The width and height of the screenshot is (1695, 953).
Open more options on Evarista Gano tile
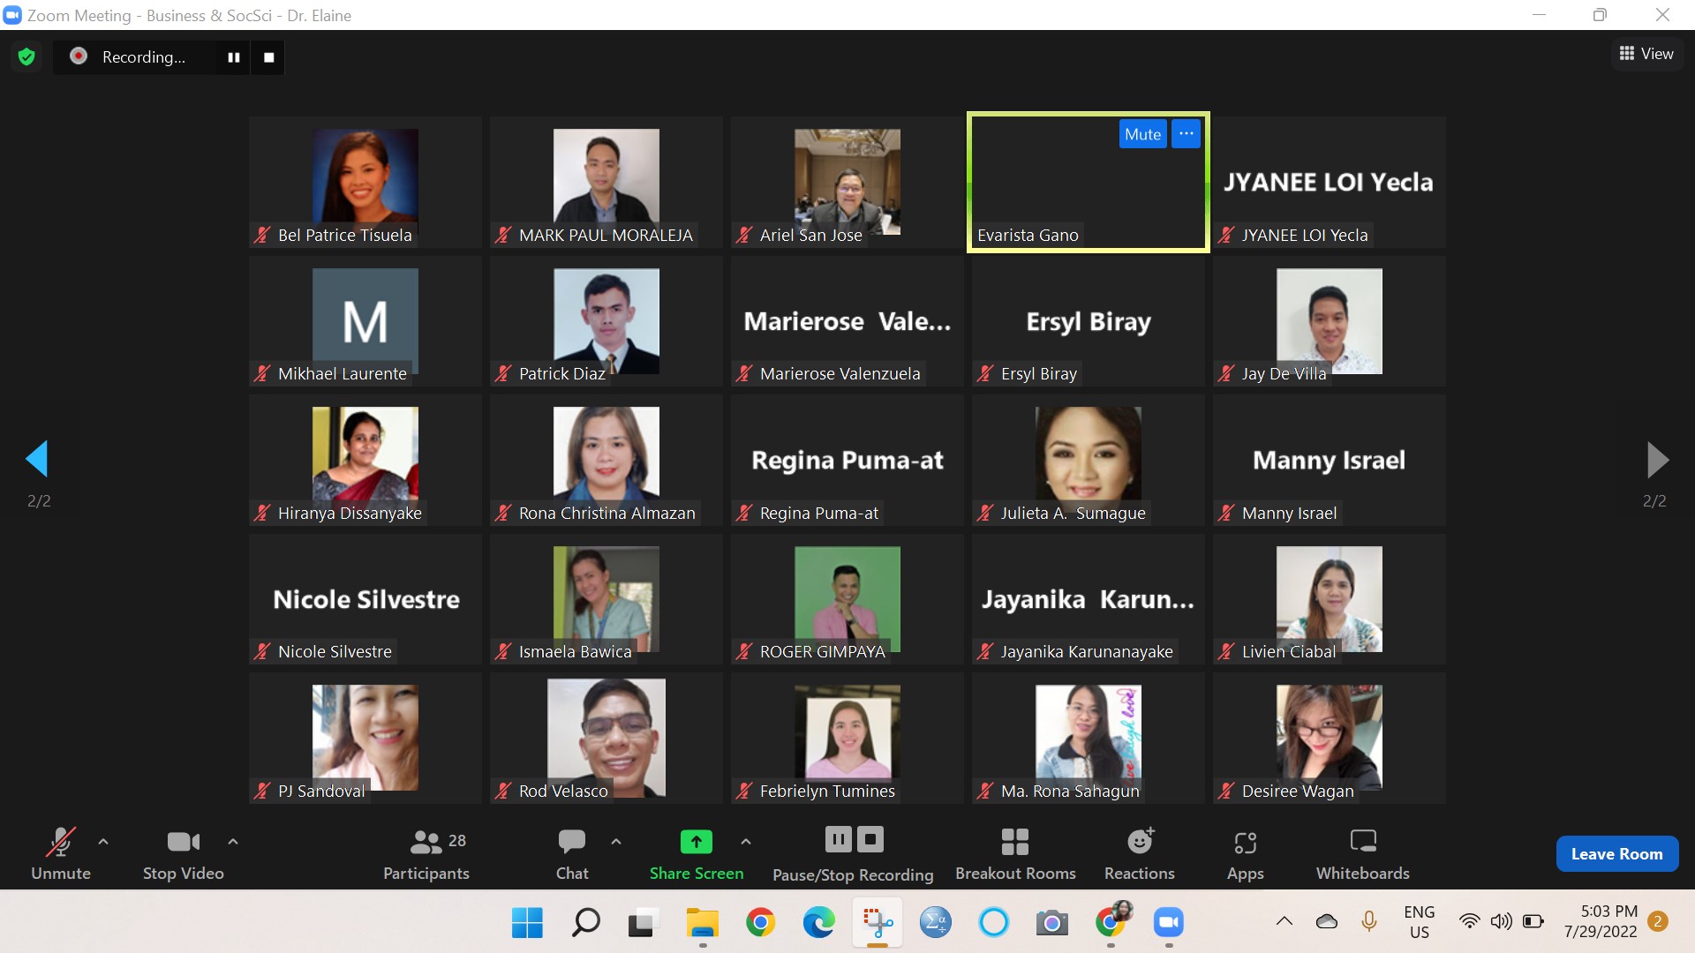[x=1186, y=134]
